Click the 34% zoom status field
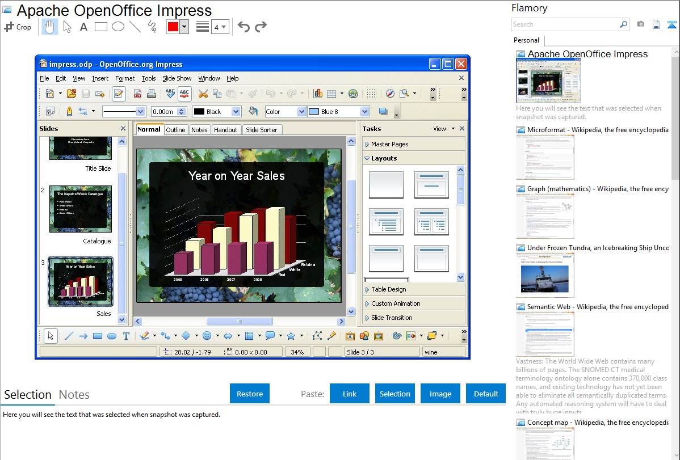 click(297, 352)
